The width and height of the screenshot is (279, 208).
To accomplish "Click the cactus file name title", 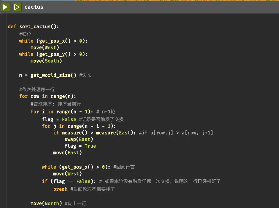I will click(34, 7).
